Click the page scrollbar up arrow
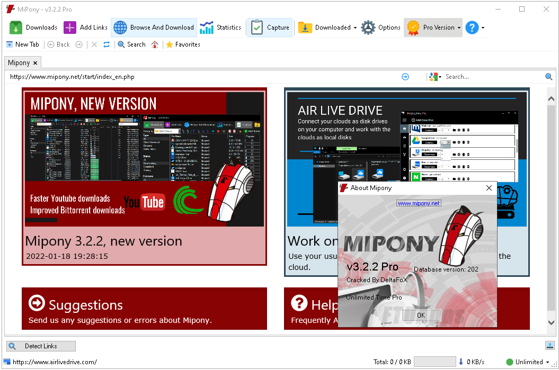Viewport: 559px width, 370px height. tap(551, 98)
